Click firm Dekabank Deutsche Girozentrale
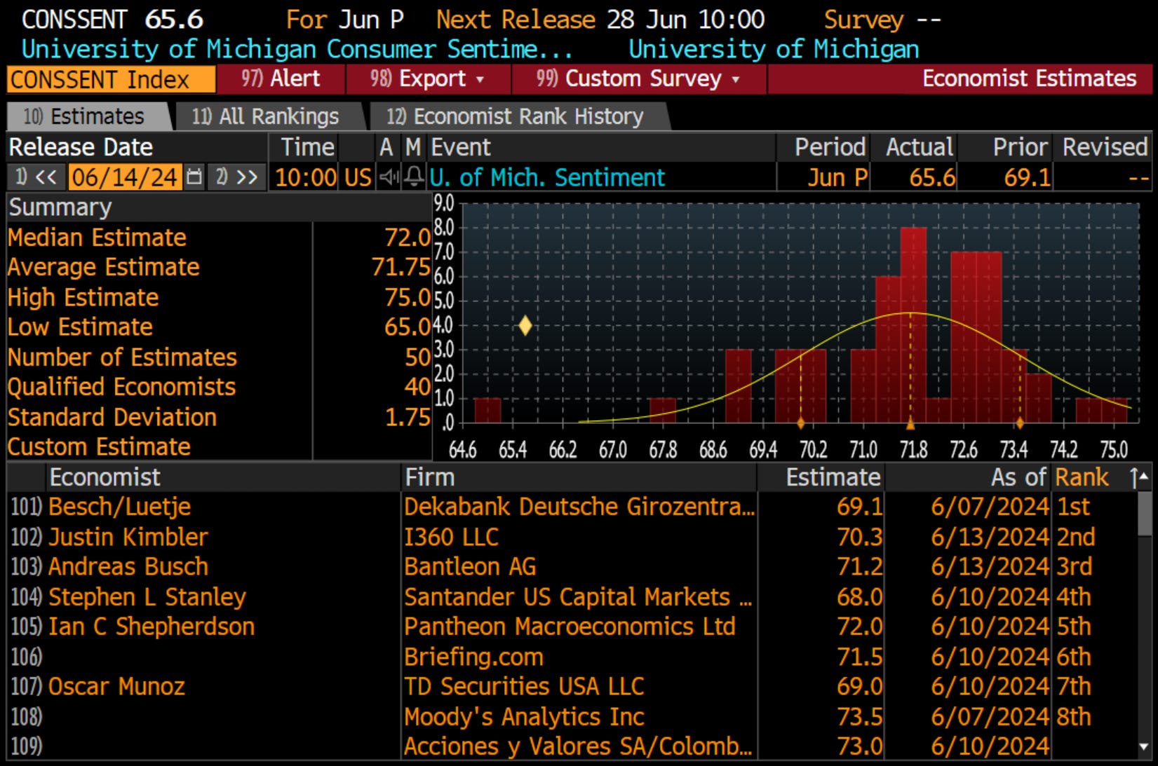This screenshot has height=766, width=1158. (579, 507)
